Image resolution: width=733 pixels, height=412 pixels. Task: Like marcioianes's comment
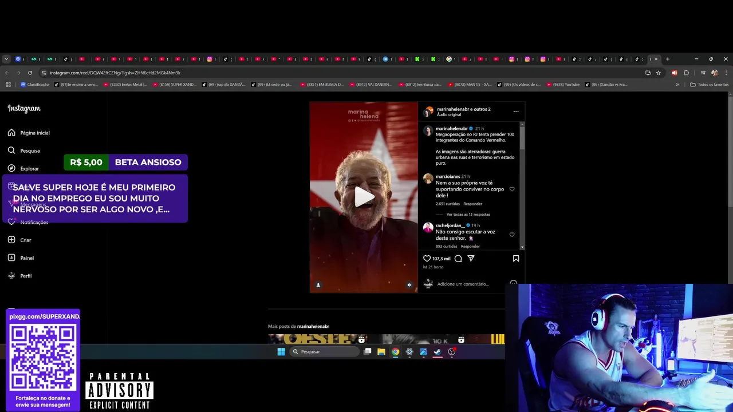[512, 189]
